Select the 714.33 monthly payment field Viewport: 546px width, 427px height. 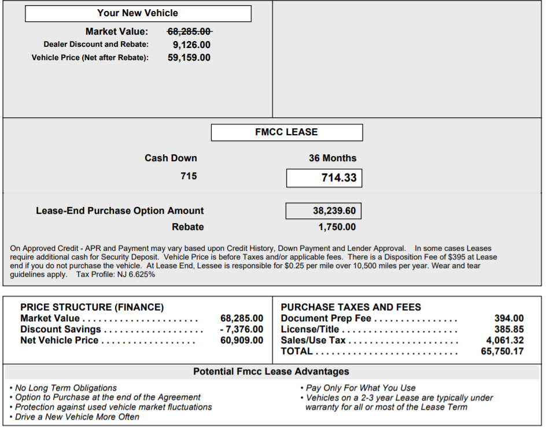click(324, 178)
